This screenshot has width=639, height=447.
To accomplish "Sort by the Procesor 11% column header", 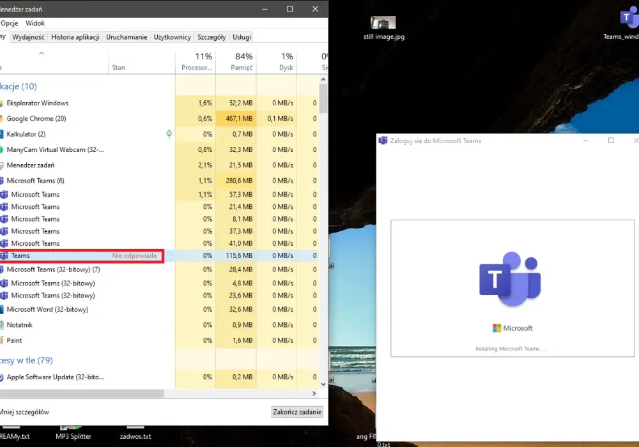I will coord(196,62).
